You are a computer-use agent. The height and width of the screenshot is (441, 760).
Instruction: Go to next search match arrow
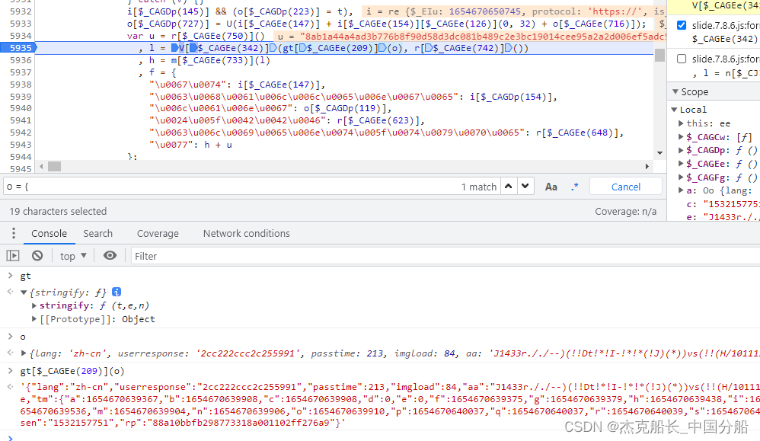pyautogui.click(x=525, y=187)
